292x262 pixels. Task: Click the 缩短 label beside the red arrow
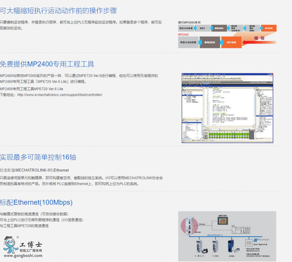point(260,38)
